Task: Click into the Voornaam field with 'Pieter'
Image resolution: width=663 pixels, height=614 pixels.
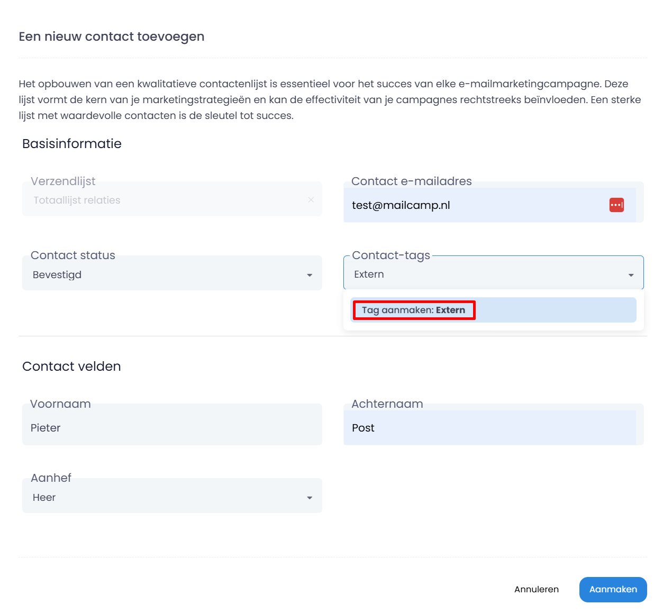Action: (x=172, y=428)
